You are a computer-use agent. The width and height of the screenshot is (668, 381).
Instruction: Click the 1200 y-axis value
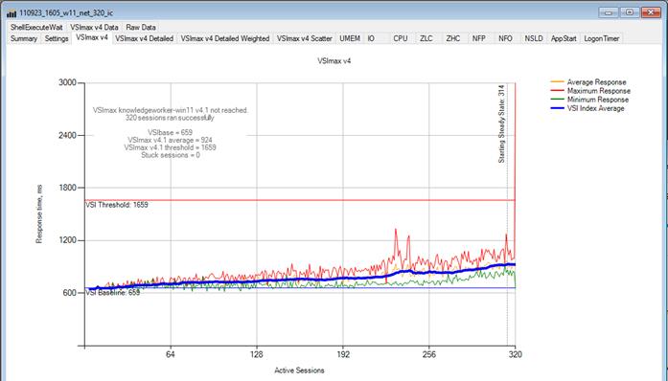pos(67,240)
